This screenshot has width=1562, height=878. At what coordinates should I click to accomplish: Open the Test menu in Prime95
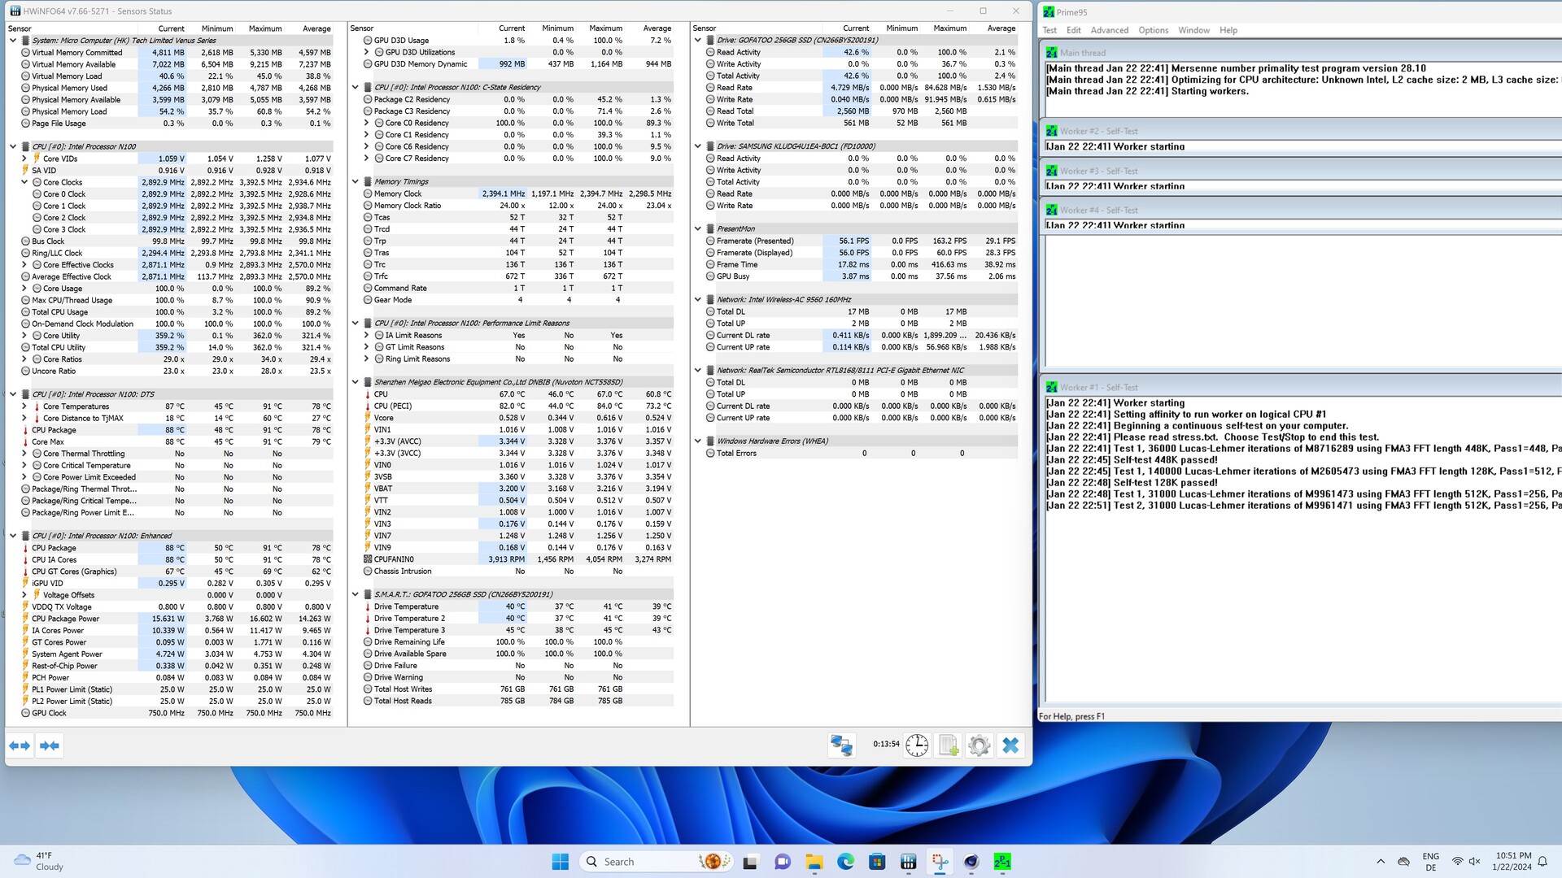point(1049,30)
